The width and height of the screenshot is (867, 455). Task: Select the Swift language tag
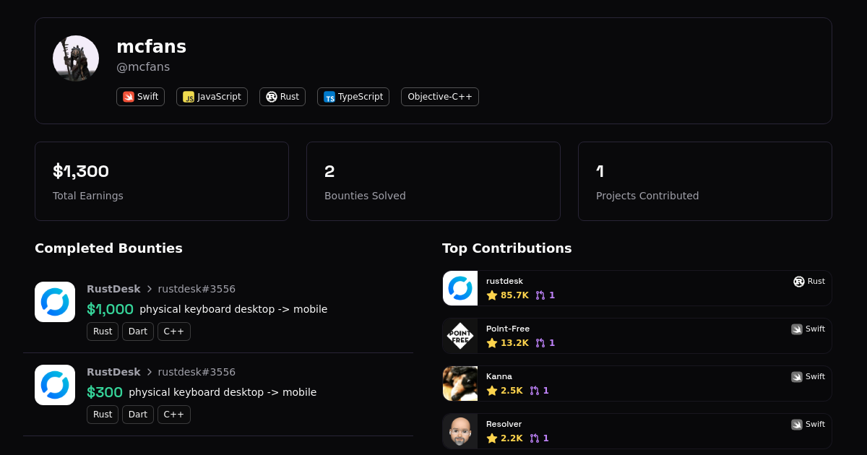pos(140,97)
